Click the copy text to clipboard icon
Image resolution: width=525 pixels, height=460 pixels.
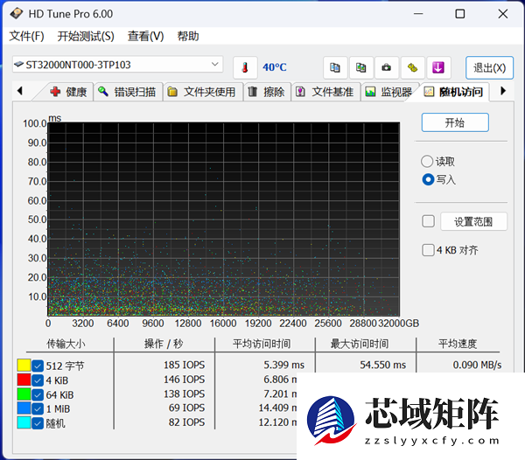tap(335, 67)
